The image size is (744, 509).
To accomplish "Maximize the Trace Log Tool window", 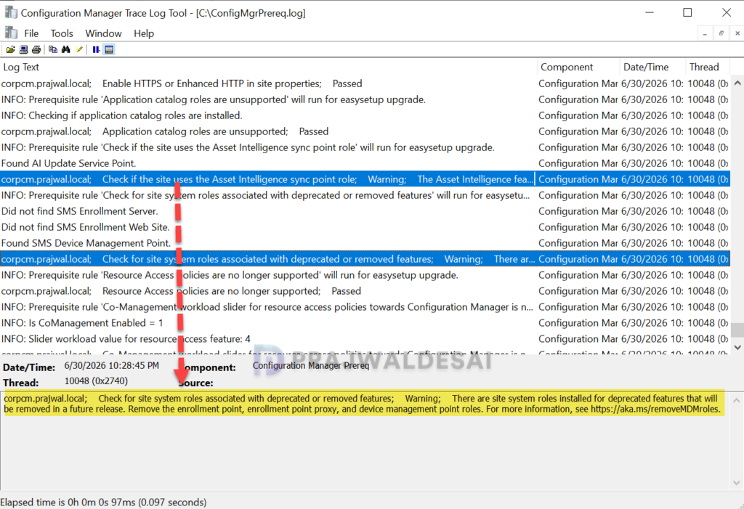I will point(687,12).
